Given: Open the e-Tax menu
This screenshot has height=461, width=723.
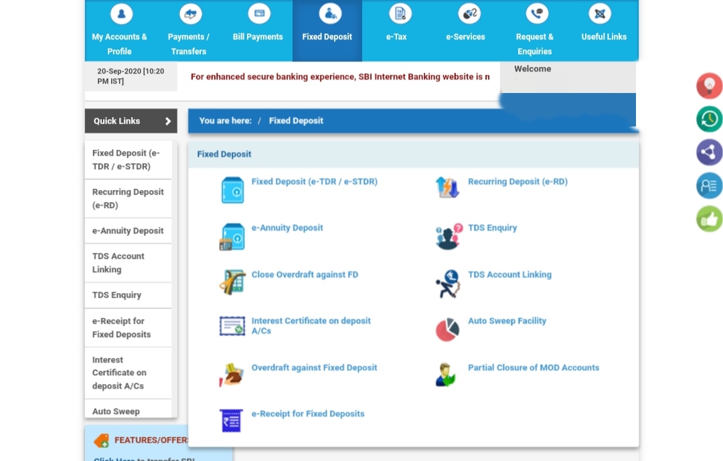Looking at the screenshot, I should pos(396,37).
